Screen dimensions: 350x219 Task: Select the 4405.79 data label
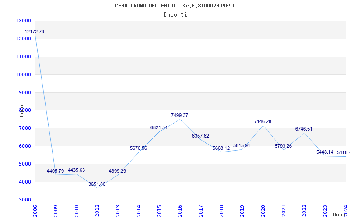(x=56, y=171)
